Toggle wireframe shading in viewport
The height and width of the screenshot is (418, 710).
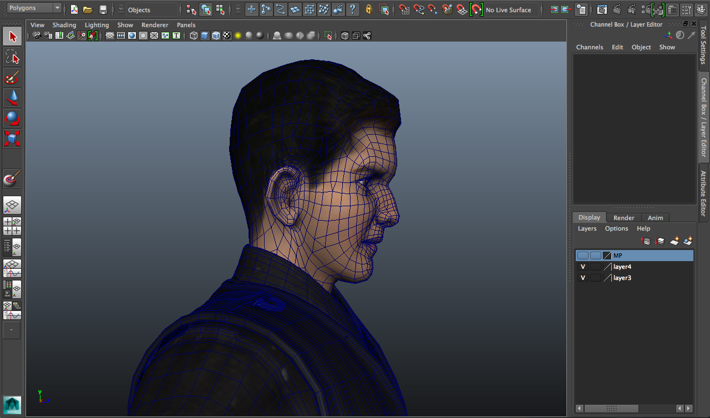click(194, 35)
